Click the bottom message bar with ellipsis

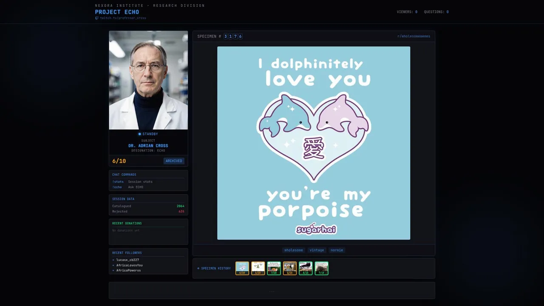pos(272,290)
